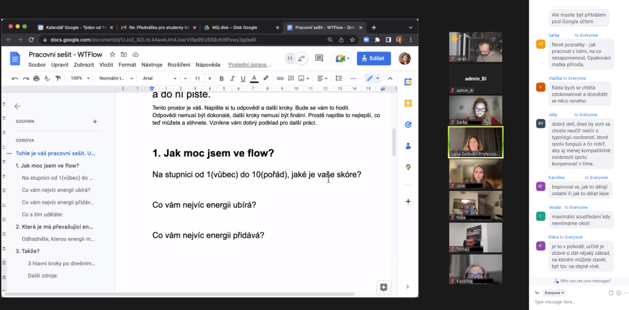Toggle bold formatting
Image resolution: width=629 pixels, height=310 pixels.
click(221, 78)
